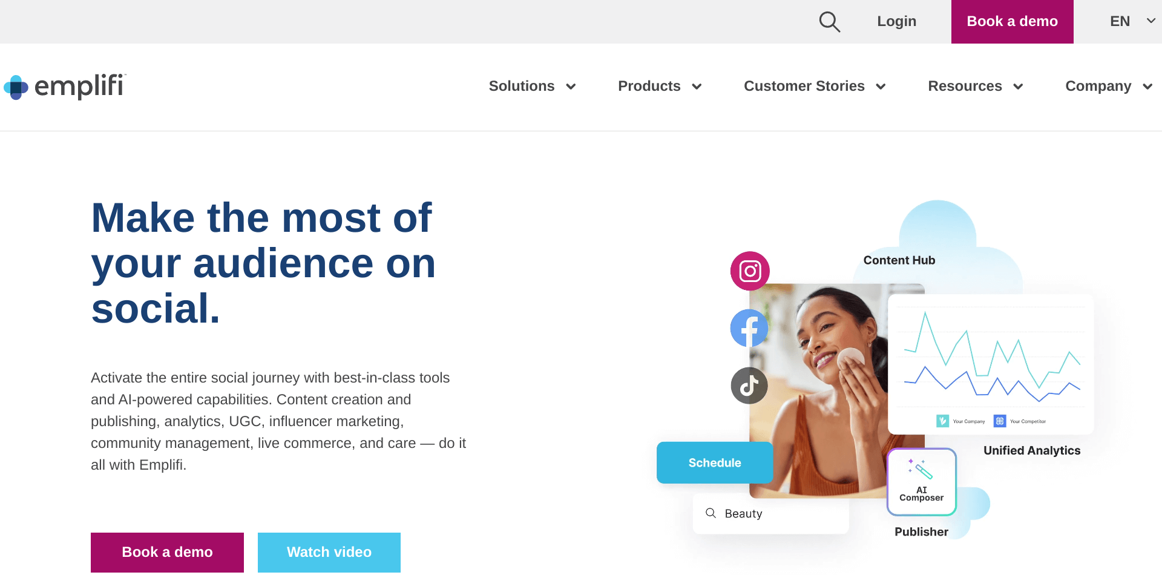The width and height of the screenshot is (1162, 575).
Task: Click the Emplifi logo
Action: pos(64,87)
